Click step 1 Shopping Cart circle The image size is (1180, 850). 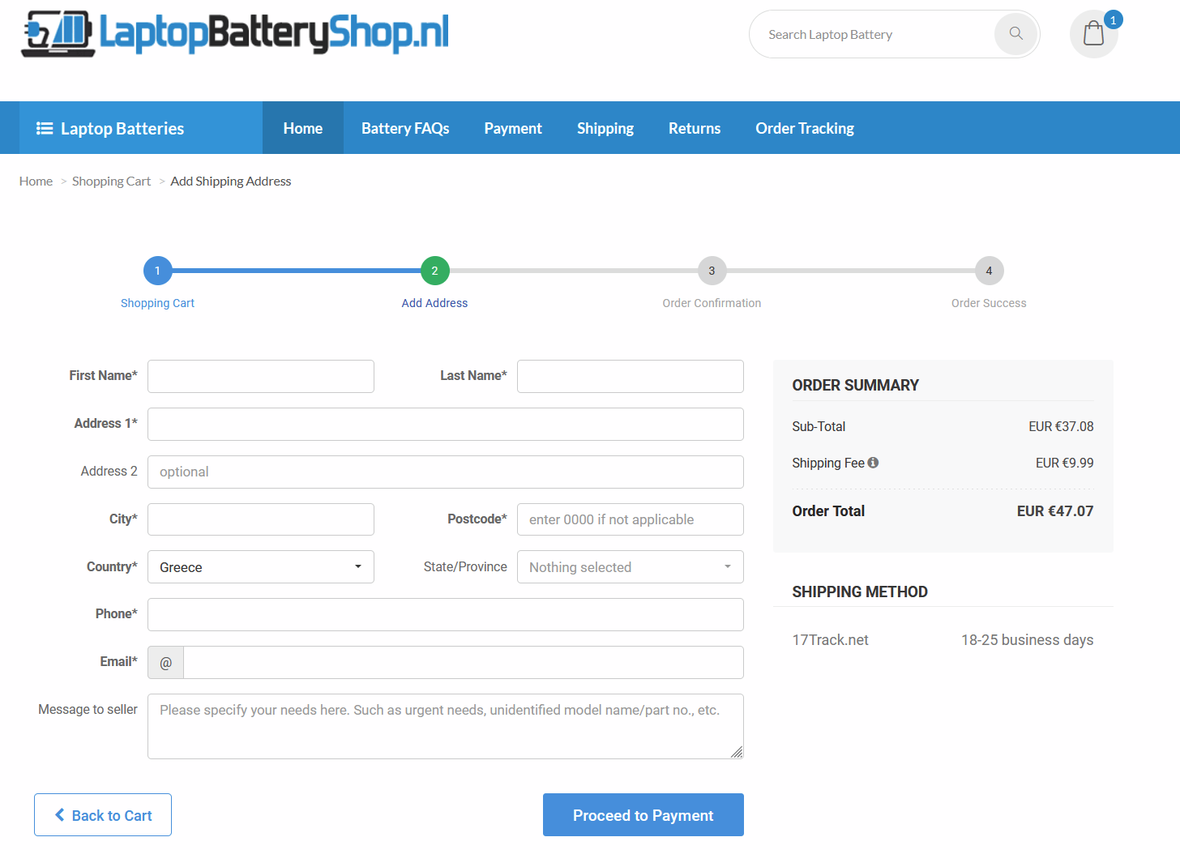(158, 271)
